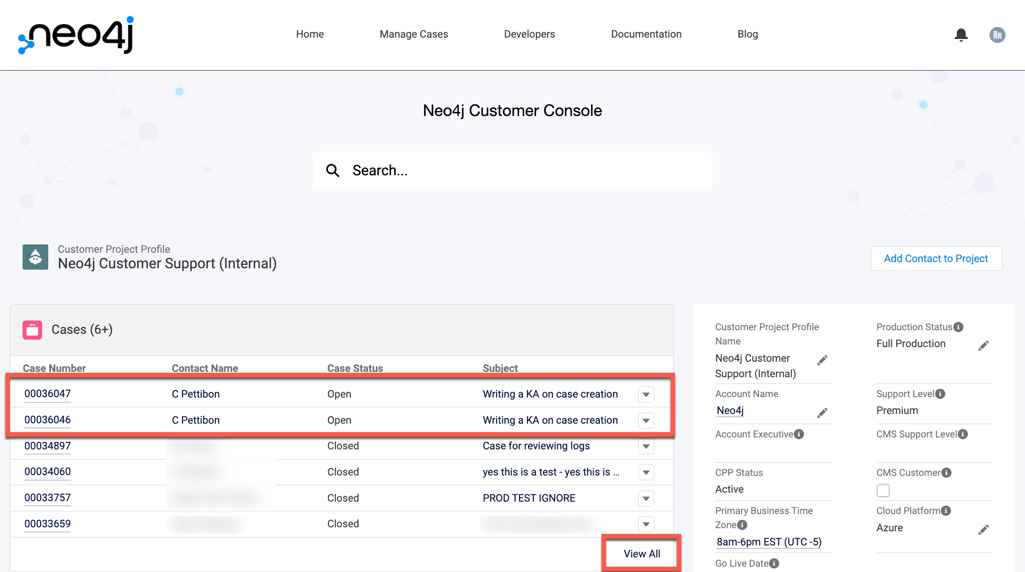The height and width of the screenshot is (572, 1025).
Task: Click Add Contact to Project button
Action: click(x=936, y=259)
